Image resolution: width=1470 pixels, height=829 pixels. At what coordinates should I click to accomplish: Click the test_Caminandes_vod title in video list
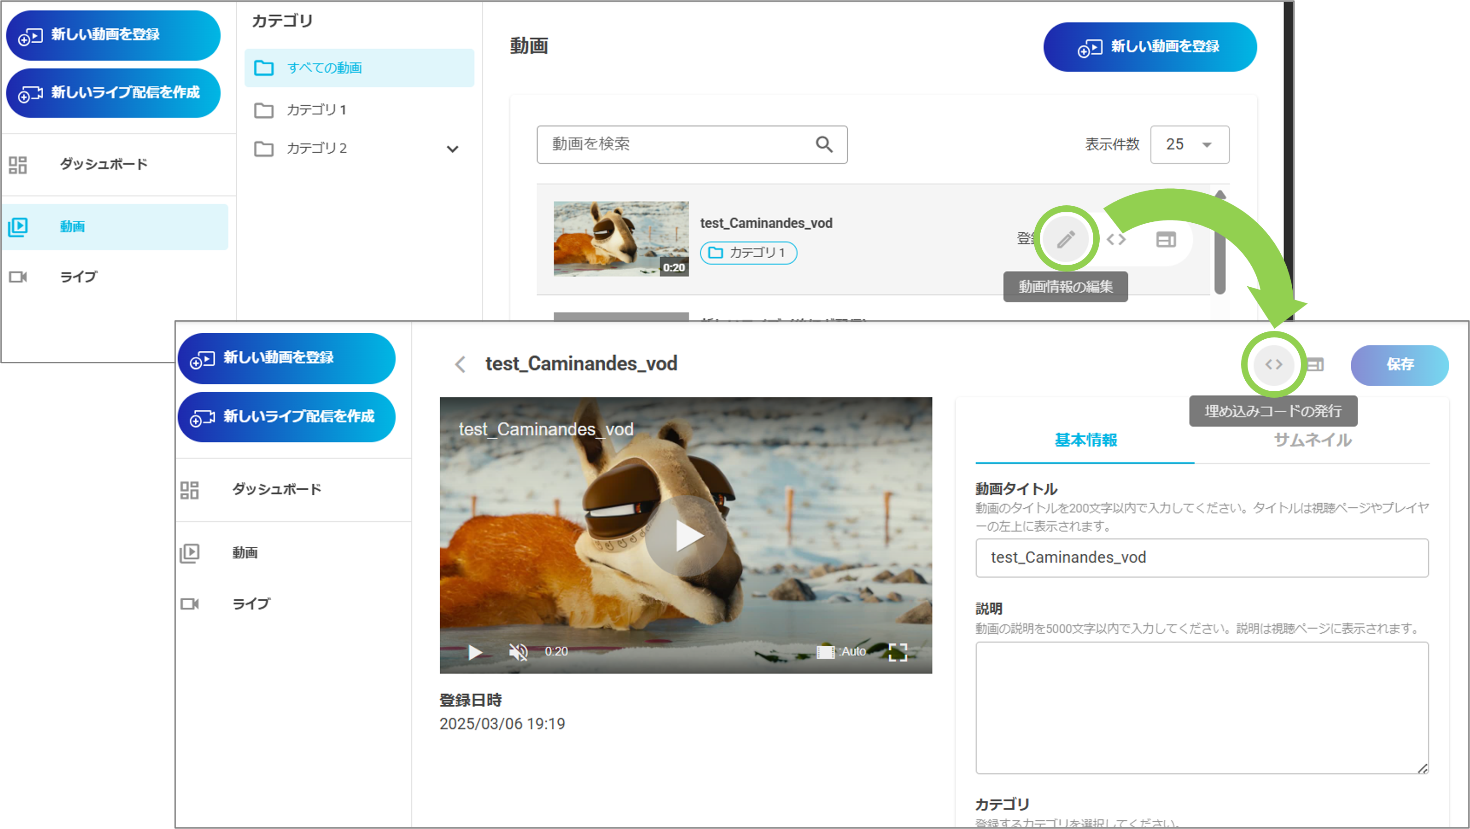(766, 223)
